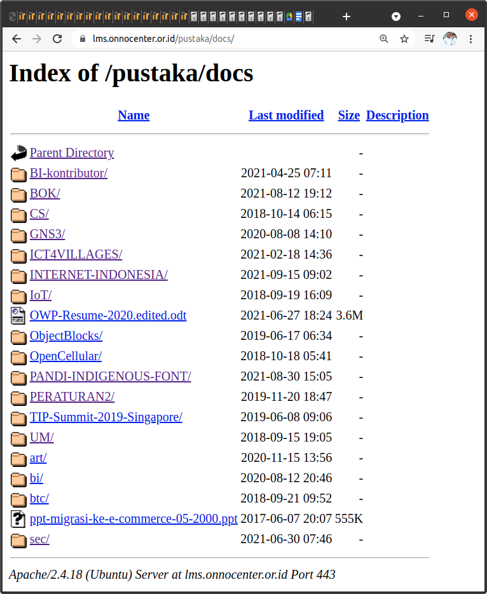
Task: Open the BOK/ directory link
Action: (45, 193)
